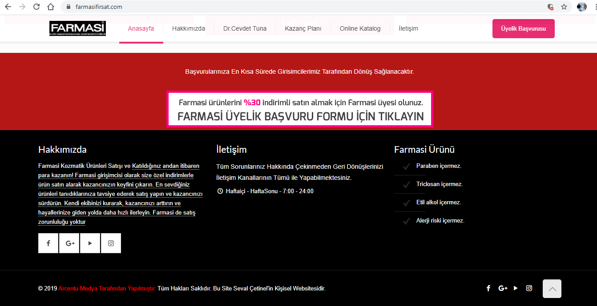Click checkmark next to Triclosan içermez
597x306 pixels.
point(406,185)
